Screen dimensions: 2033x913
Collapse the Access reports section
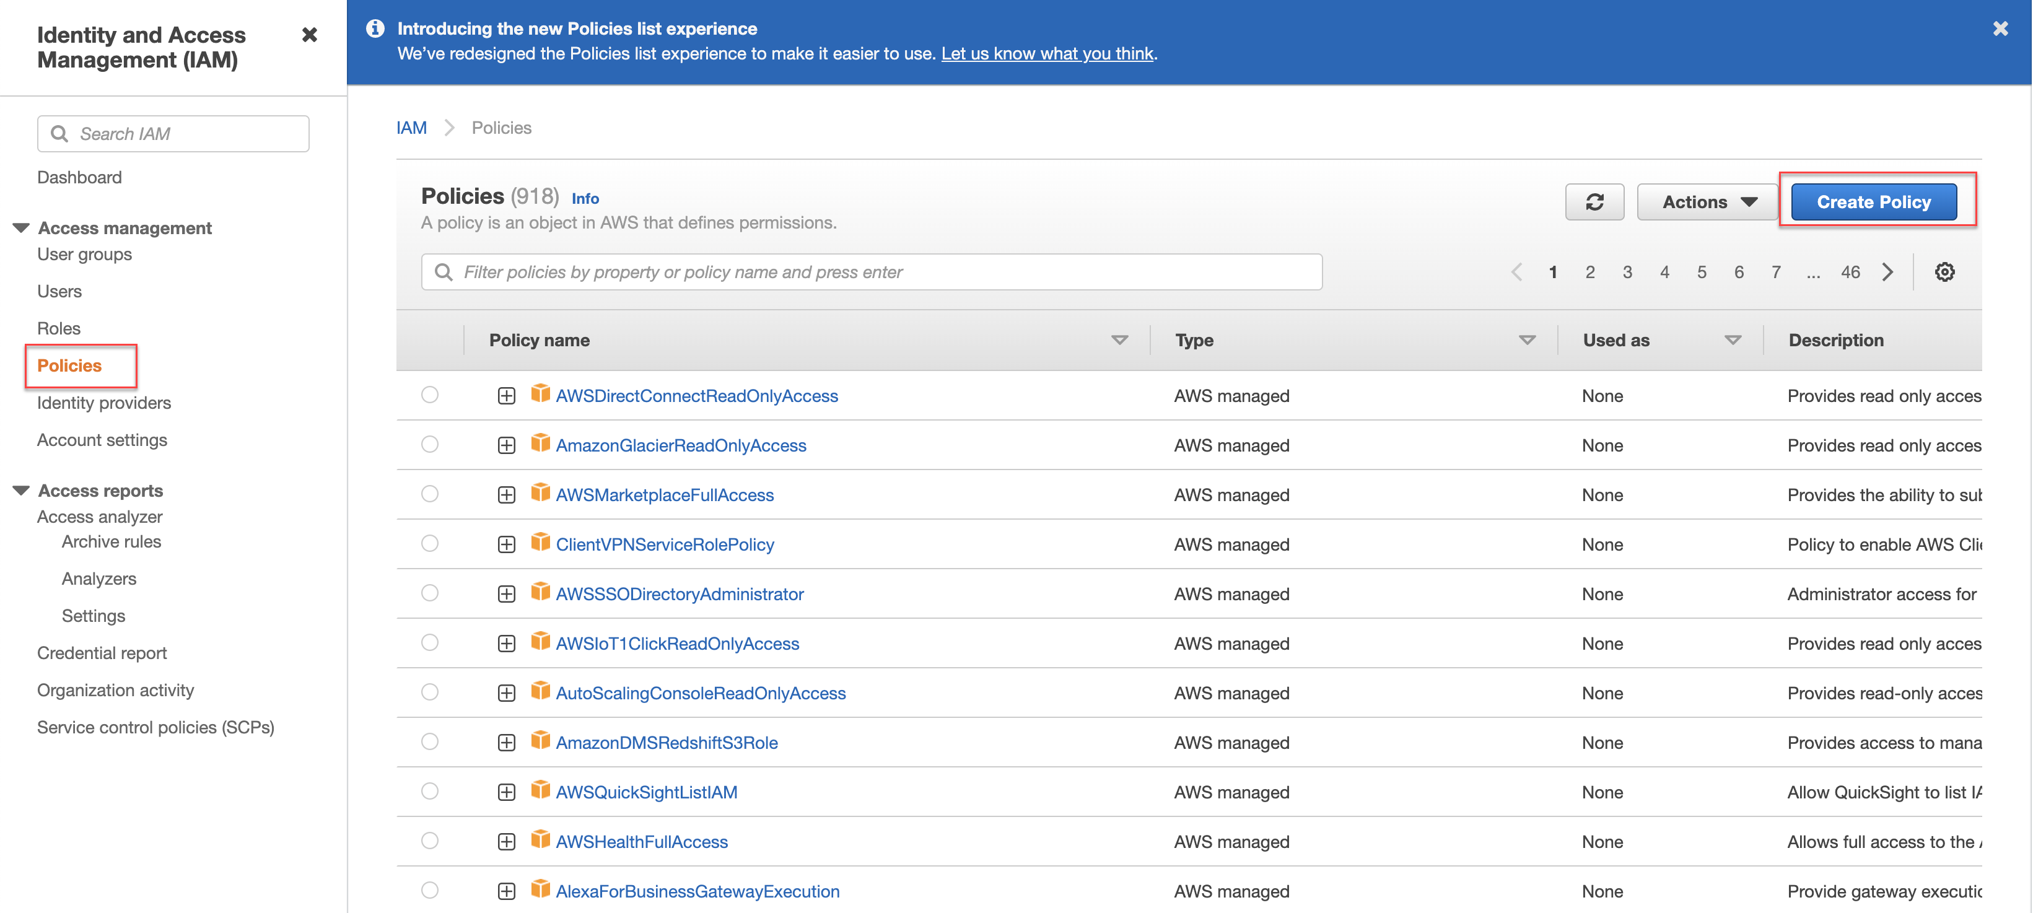pos(21,491)
